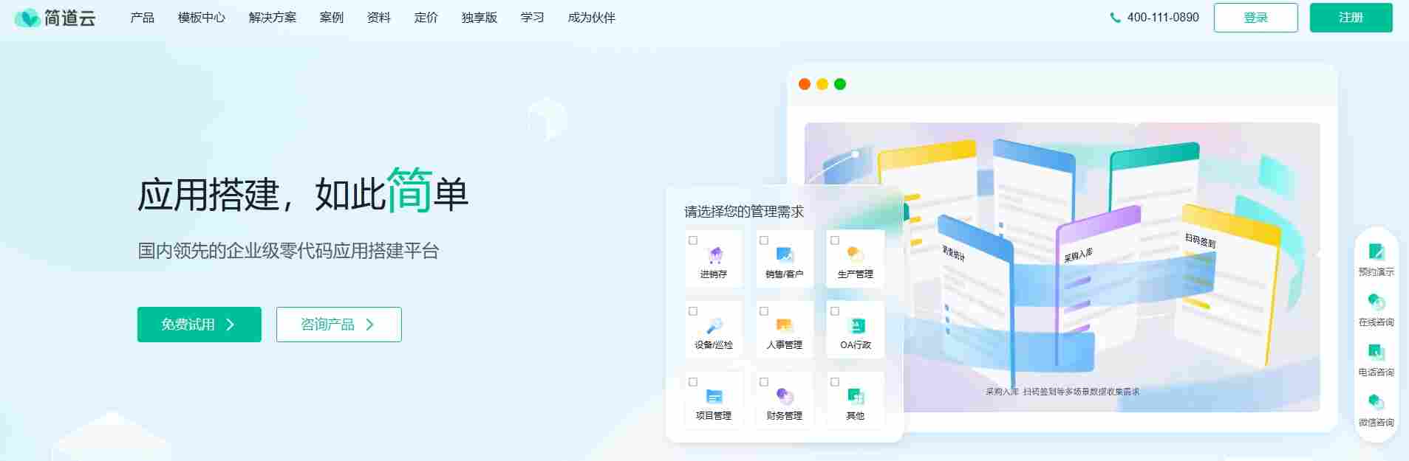Check the OA行政 checkbox

(x=835, y=311)
